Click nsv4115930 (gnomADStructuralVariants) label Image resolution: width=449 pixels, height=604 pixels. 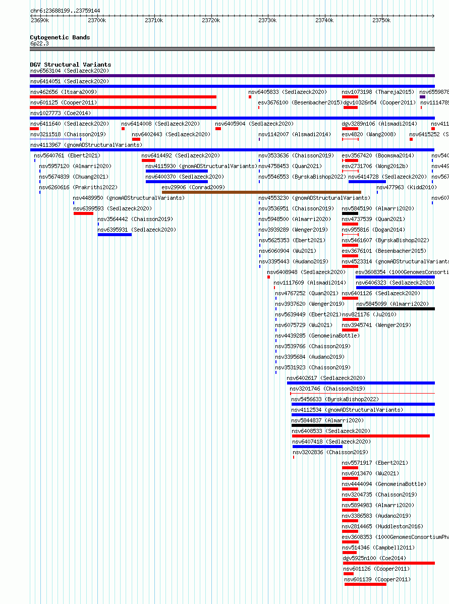pyautogui.click(x=201, y=166)
